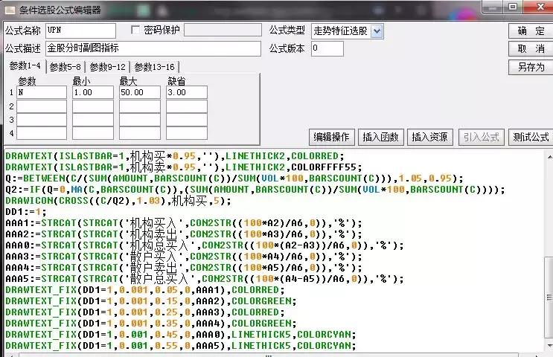Click the DRAWICON(CROSS code line
Screen dimensions: 553x357
point(118,201)
